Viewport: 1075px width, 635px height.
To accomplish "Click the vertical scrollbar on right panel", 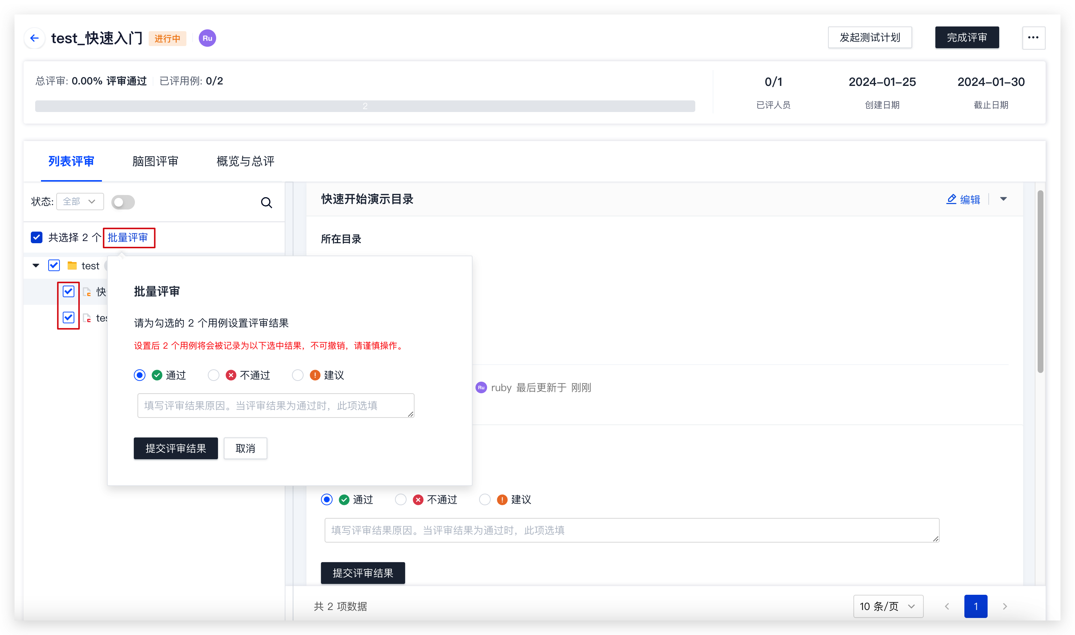I will [x=1040, y=282].
